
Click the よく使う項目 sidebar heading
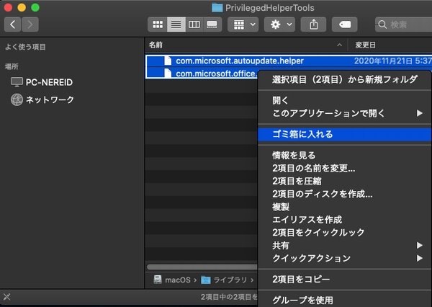click(x=25, y=47)
